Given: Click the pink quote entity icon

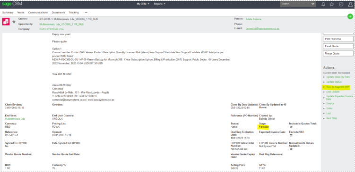Looking at the screenshot, I should click(x=6, y=22).
